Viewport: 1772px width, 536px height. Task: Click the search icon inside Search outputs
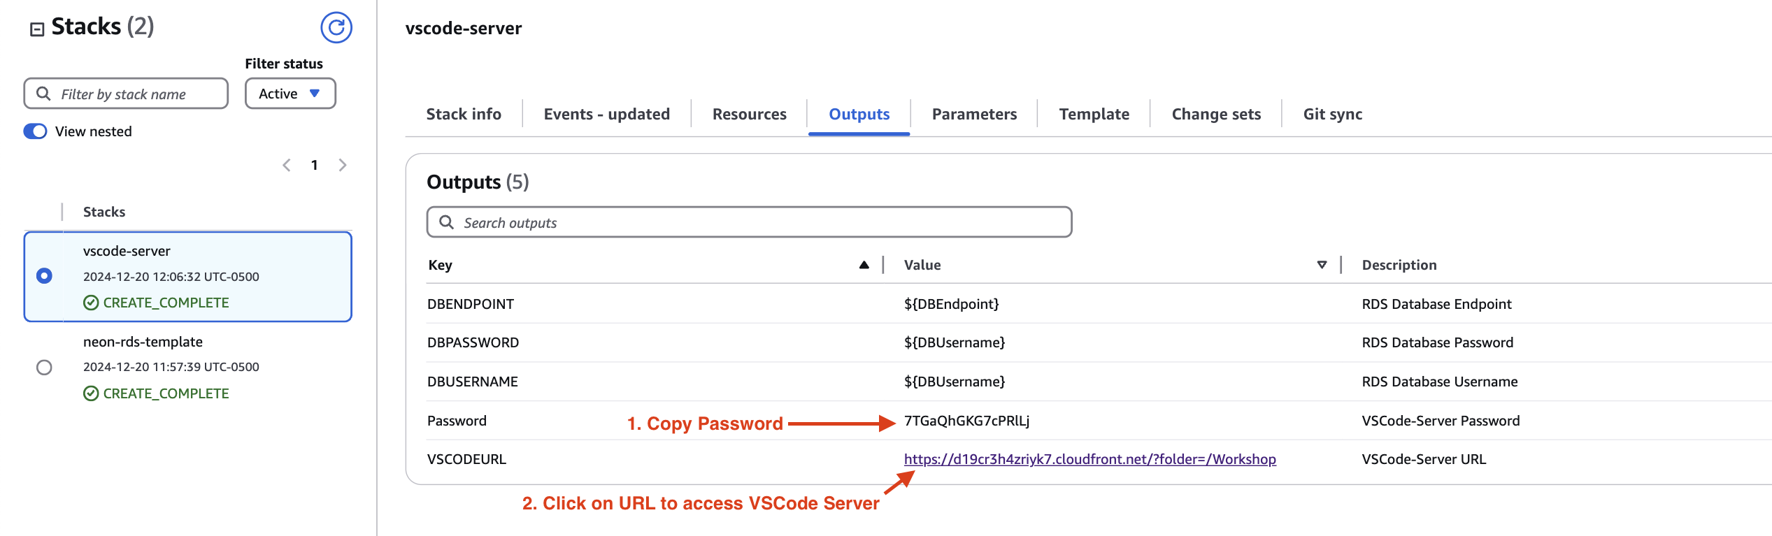[x=448, y=222]
